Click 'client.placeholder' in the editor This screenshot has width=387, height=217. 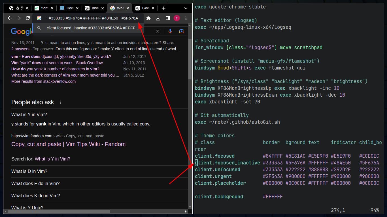coord(220,183)
